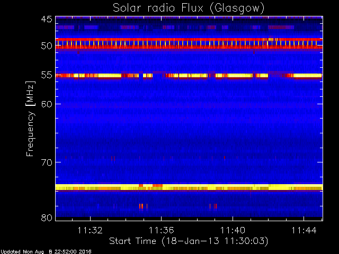This screenshot has height=254, width=339.
Task: Click the 'Frequency [MHz]' vertical axis title
Action: (x=30, y=119)
